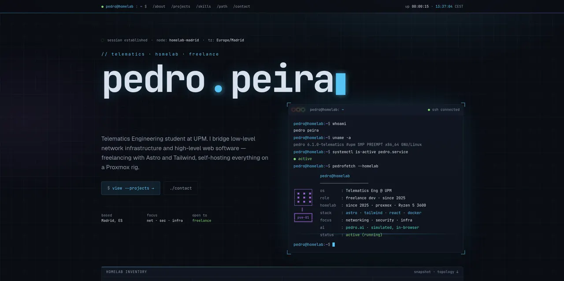Viewport: 564px width, 281px height.
Task: Open the pedro.ai link in terminal
Action: 355,228
